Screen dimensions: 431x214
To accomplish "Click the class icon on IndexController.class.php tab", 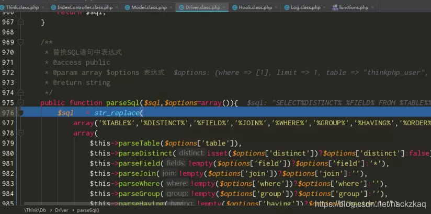I will pyautogui.click(x=53, y=7).
